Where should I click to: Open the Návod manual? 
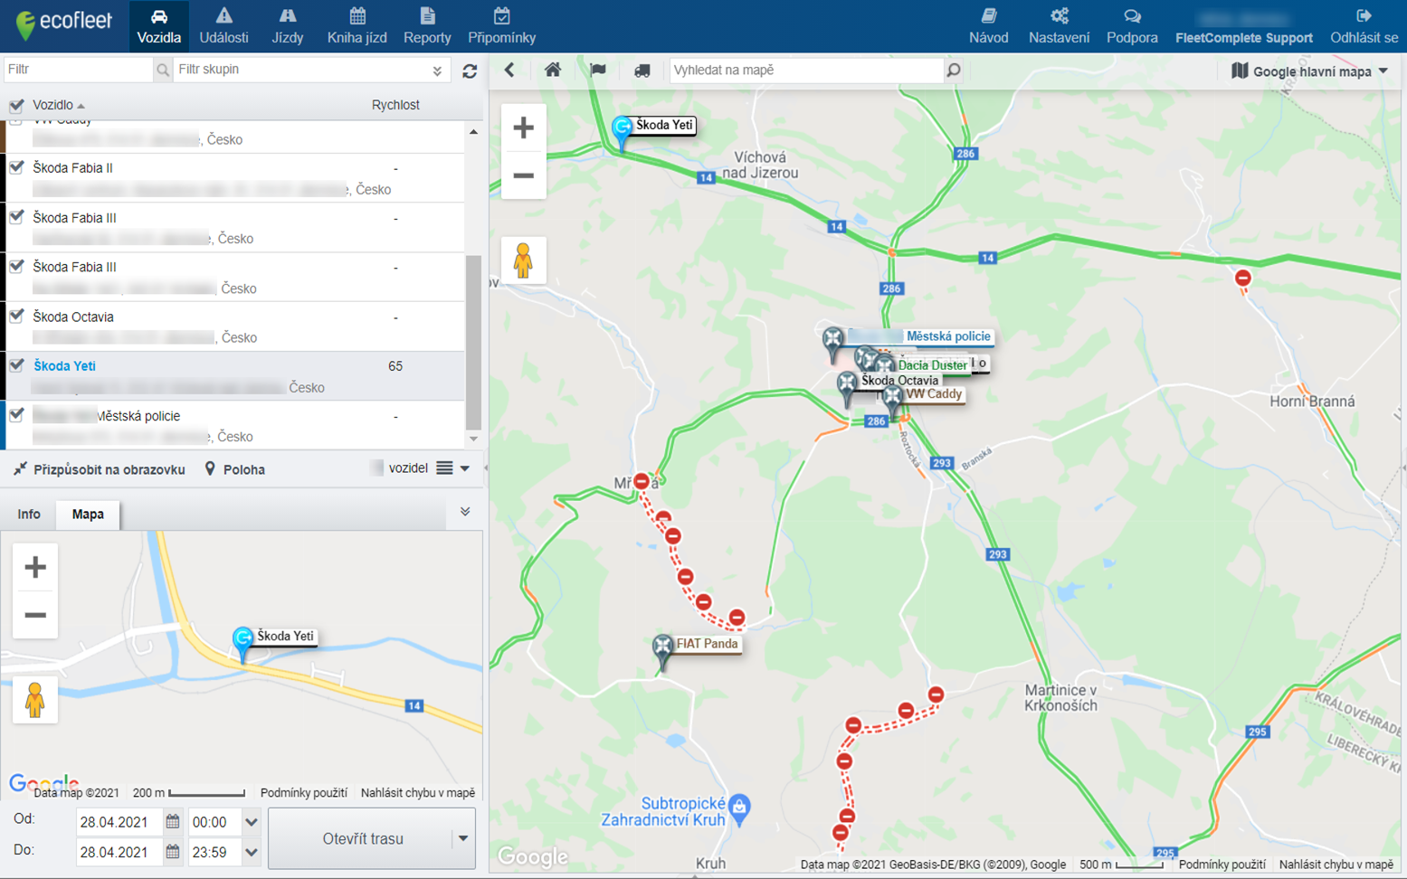[988, 26]
